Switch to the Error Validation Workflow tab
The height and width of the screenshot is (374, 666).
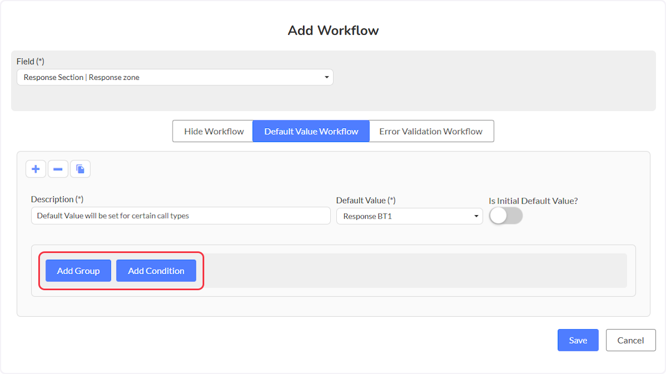click(x=431, y=132)
